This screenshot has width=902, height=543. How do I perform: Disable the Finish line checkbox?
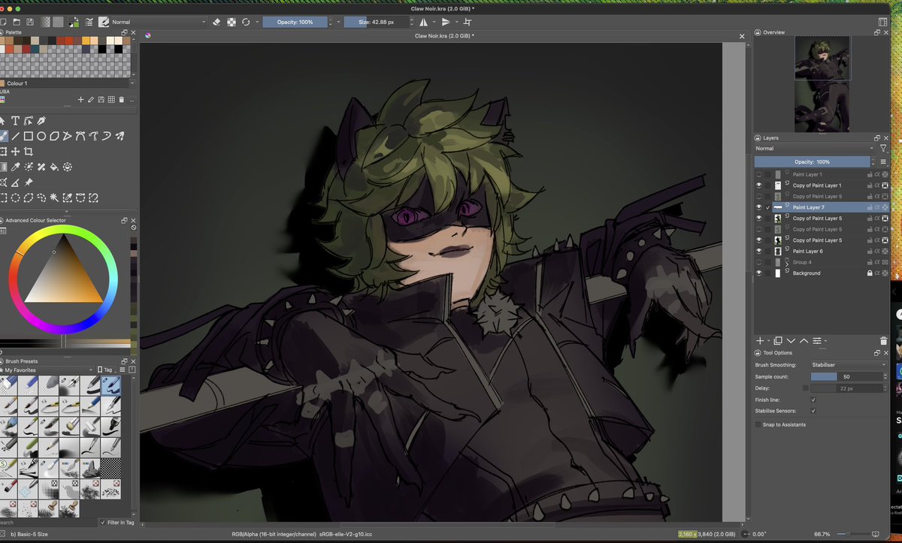(x=813, y=400)
